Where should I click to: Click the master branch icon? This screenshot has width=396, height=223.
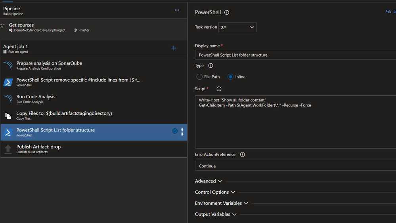[76, 30]
